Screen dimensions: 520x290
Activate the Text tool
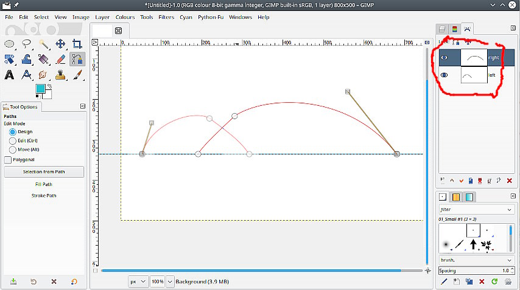point(10,75)
